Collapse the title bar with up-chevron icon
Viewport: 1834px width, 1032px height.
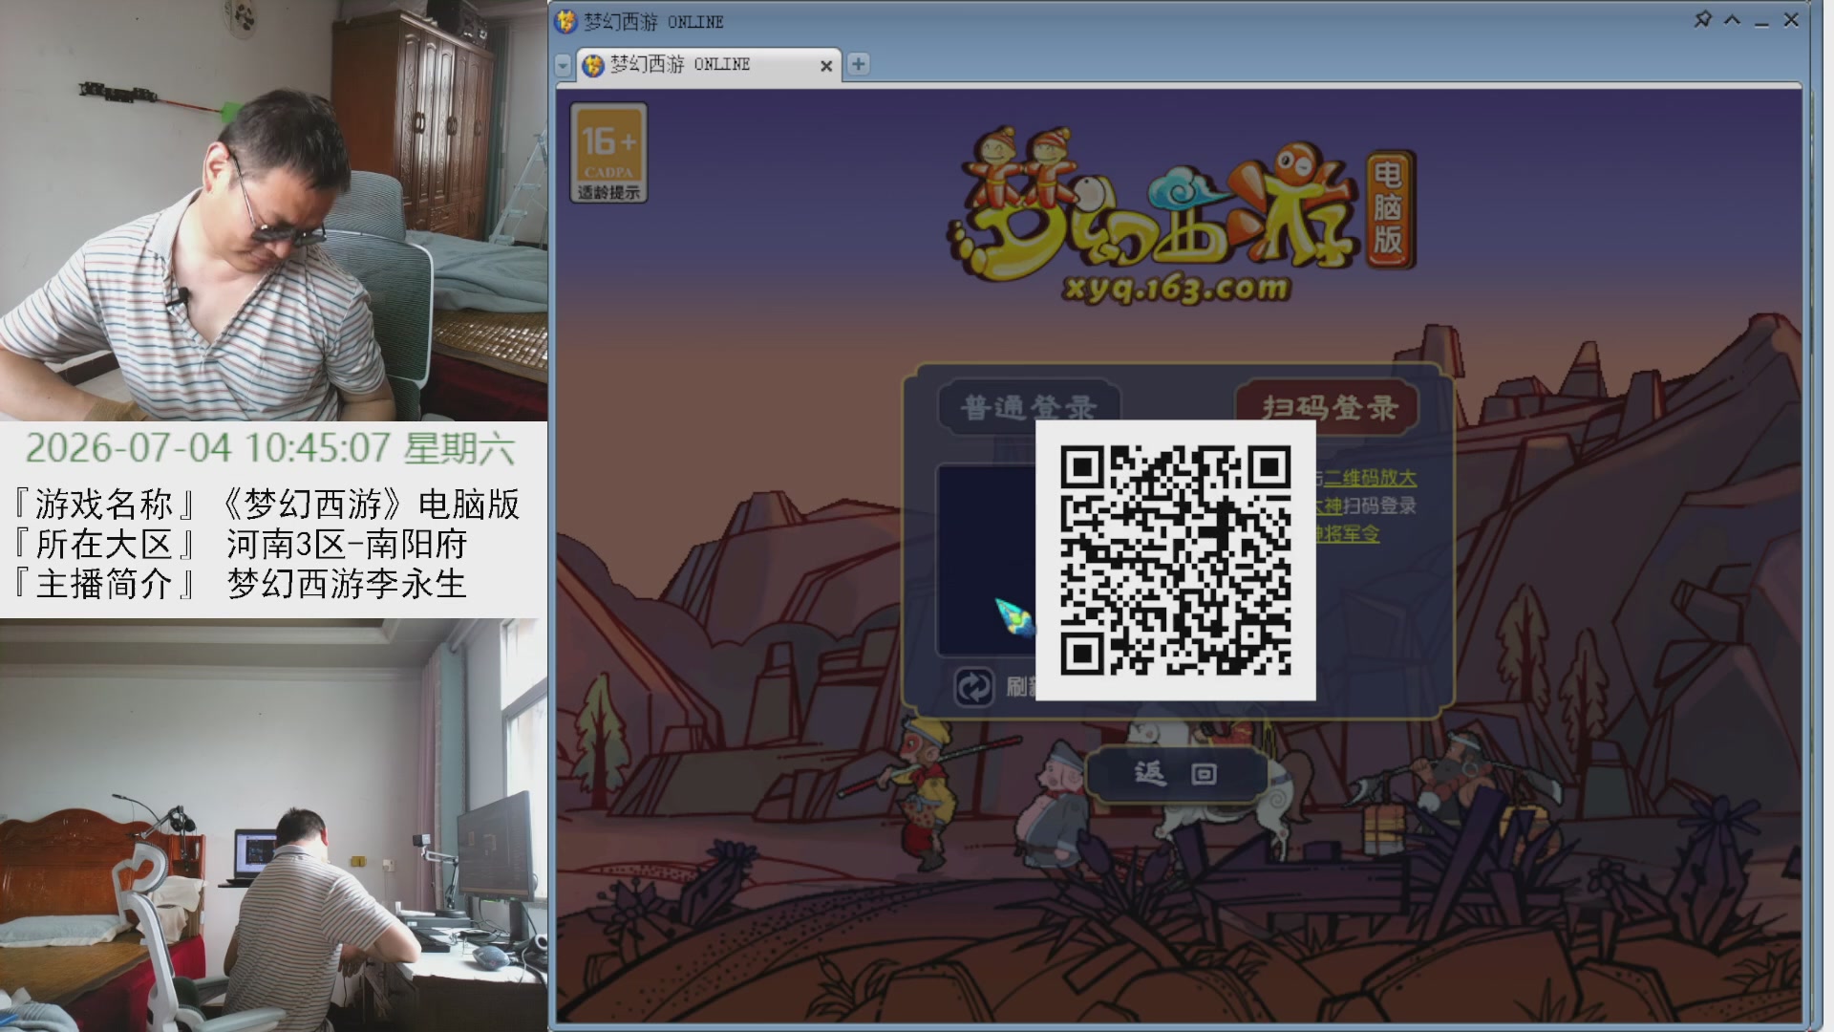pos(1732,19)
